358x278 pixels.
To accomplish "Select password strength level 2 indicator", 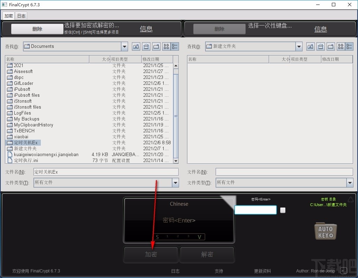I will point(178,237).
